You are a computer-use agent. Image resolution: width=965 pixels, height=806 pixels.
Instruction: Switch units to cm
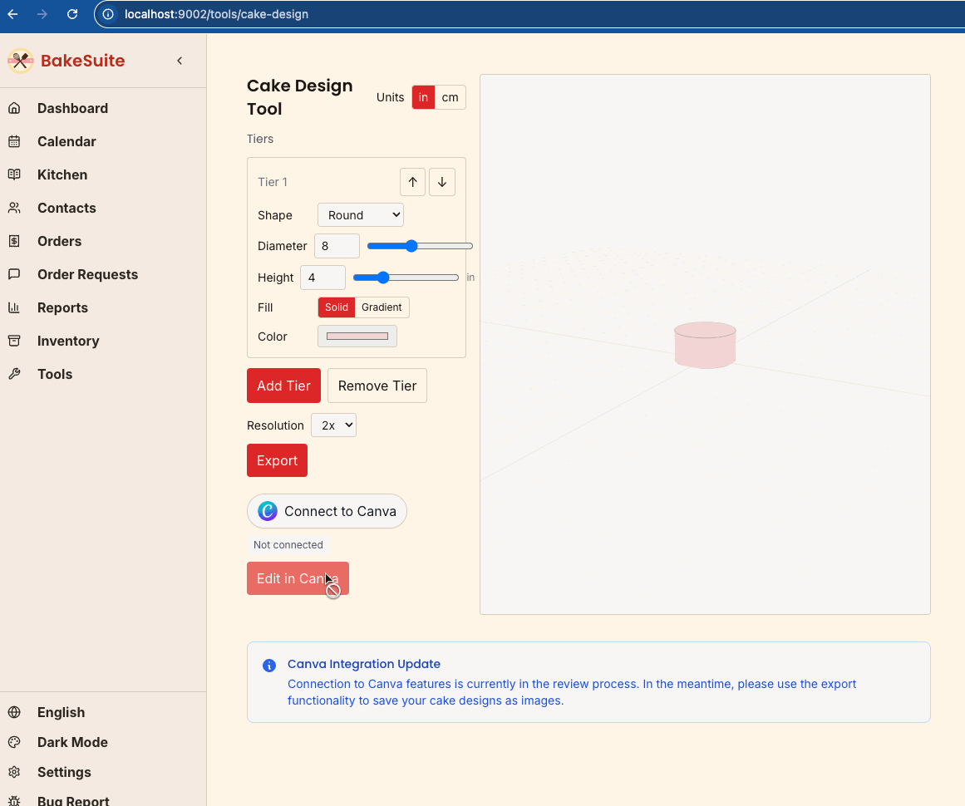click(450, 97)
